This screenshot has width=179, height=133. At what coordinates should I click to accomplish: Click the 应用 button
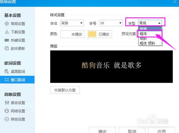click(x=161, y=130)
